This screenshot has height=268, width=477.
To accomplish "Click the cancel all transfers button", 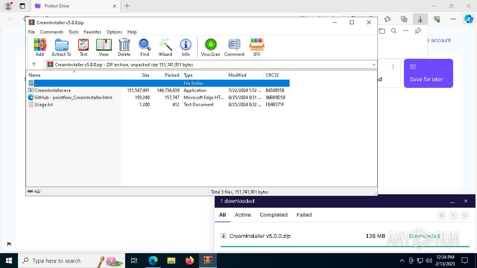I will click(x=453, y=215).
